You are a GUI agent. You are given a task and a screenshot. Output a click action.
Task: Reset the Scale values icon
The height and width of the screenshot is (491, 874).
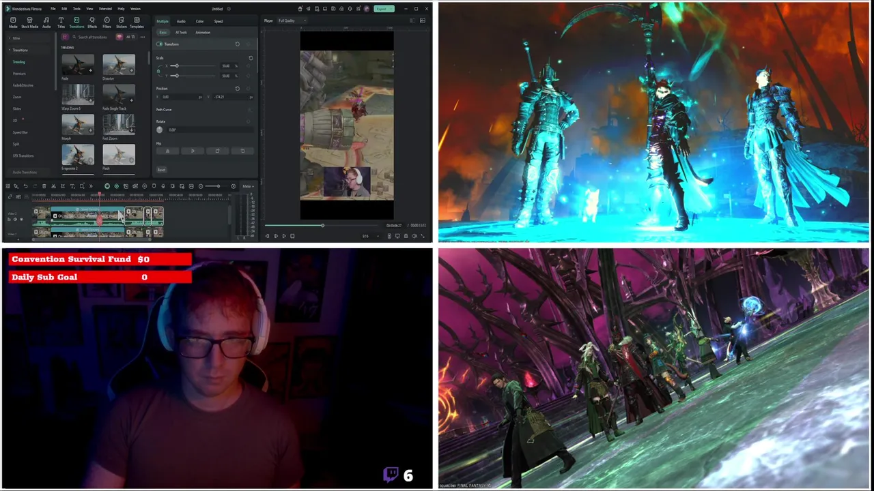point(251,58)
